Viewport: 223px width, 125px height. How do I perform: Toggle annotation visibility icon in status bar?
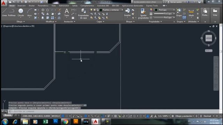148,116
